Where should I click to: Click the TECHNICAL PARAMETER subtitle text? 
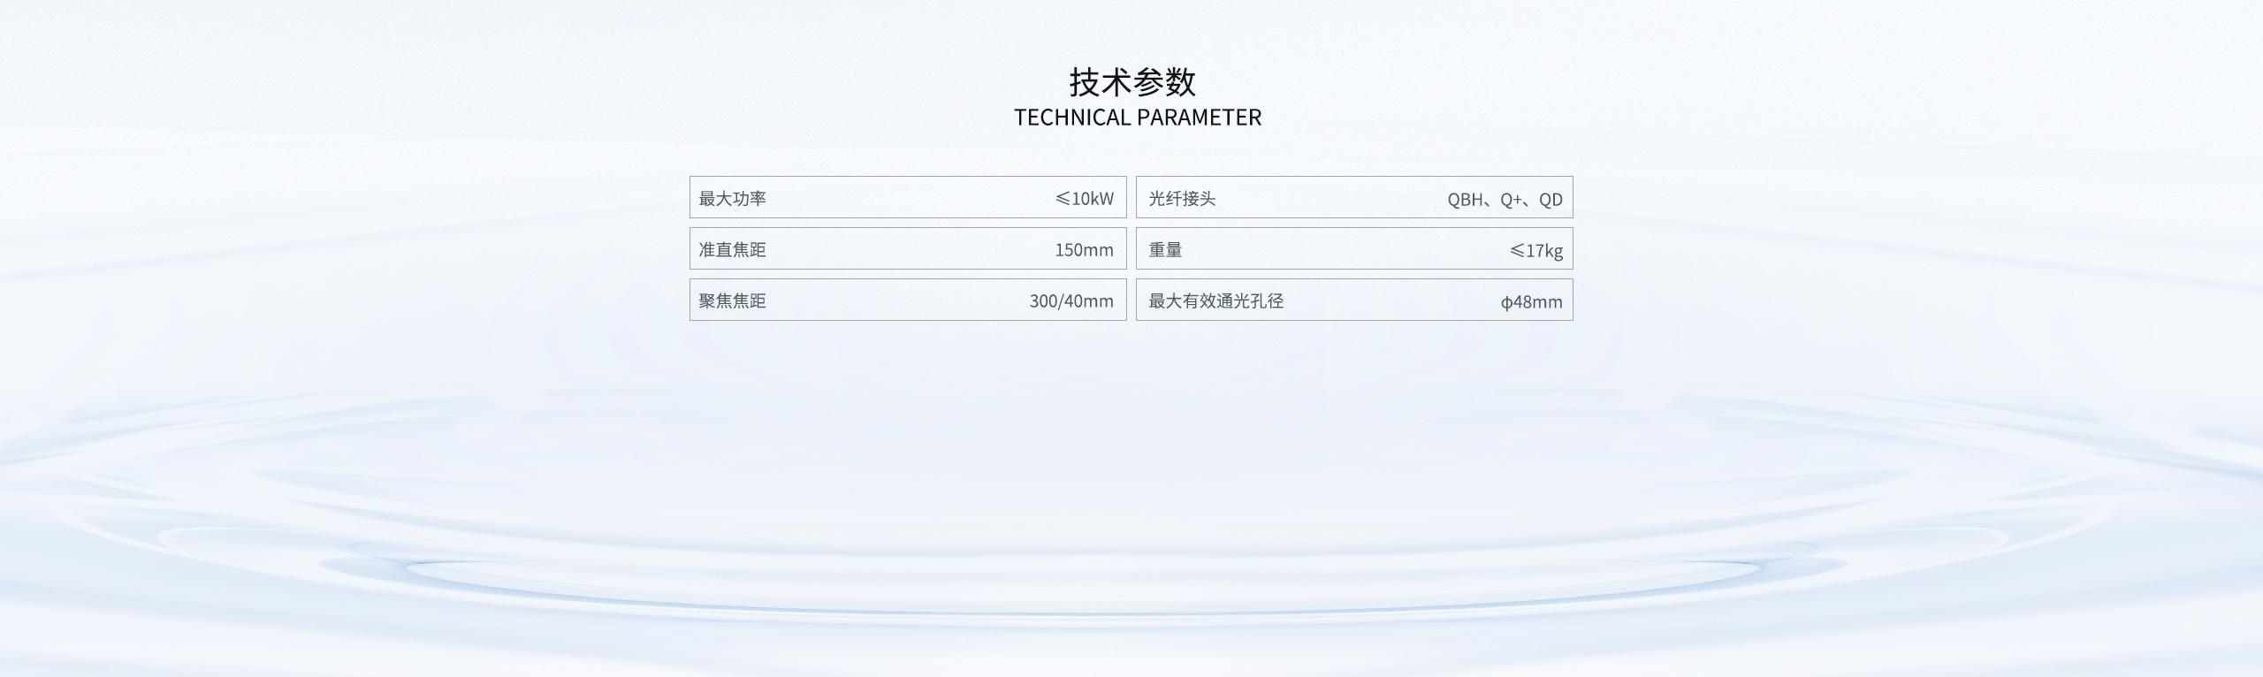pos(1137,118)
